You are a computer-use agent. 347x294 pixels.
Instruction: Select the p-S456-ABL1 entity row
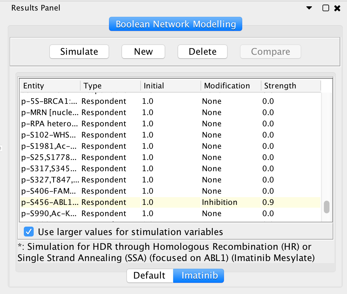tap(170, 202)
